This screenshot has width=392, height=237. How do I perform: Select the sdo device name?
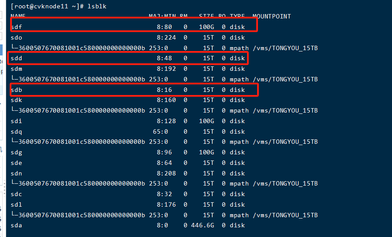click(x=17, y=37)
